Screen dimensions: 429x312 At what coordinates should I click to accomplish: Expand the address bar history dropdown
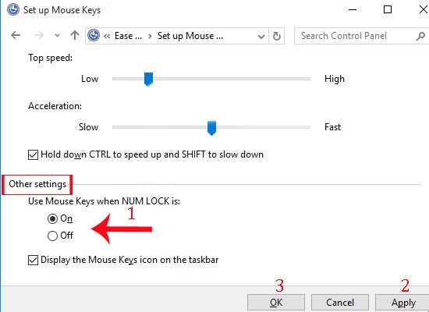pyautogui.click(x=261, y=36)
